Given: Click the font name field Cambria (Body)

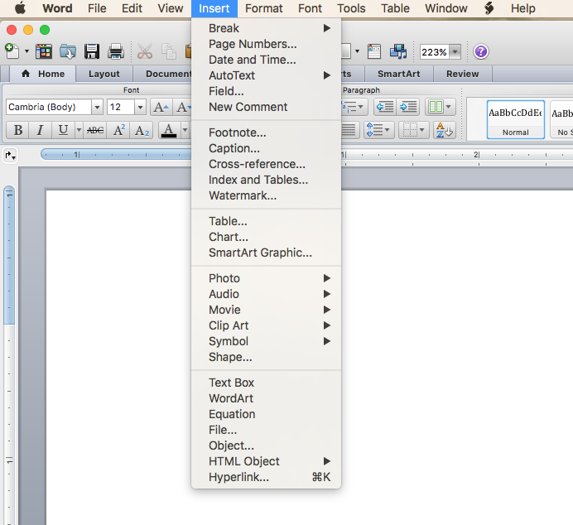Looking at the screenshot, I should tap(49, 107).
